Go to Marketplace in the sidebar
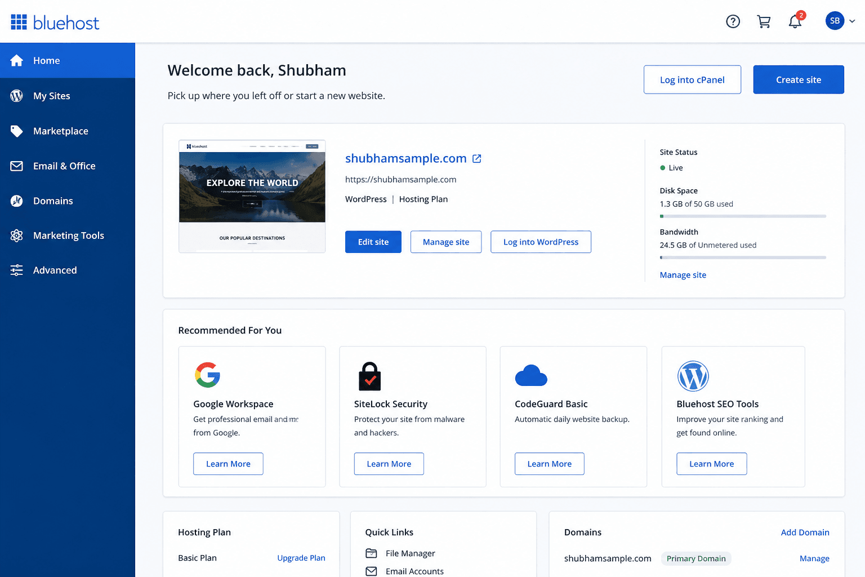 [x=68, y=131]
